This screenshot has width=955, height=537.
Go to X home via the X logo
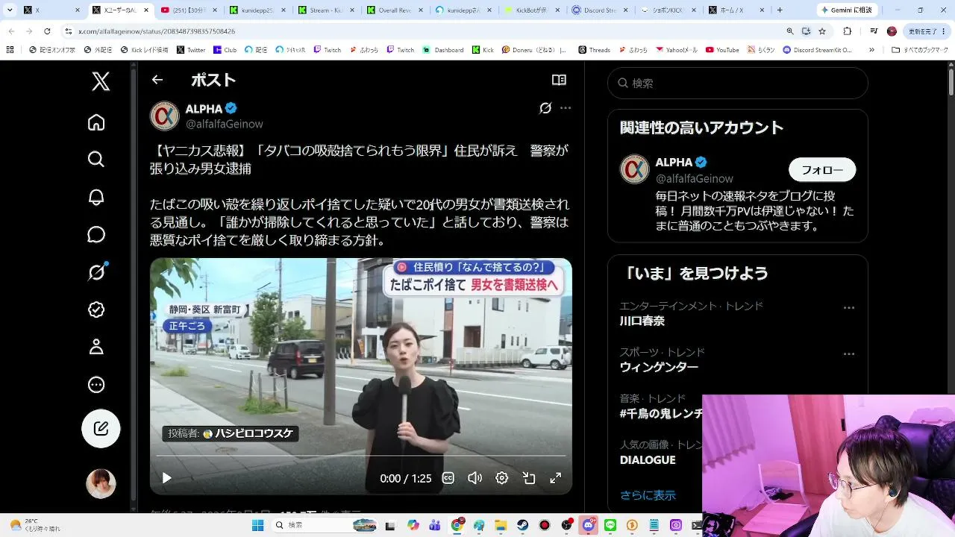(101, 81)
